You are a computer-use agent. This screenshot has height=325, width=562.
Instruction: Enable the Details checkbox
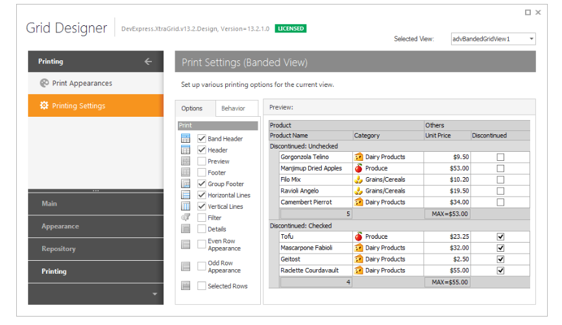[x=202, y=228]
